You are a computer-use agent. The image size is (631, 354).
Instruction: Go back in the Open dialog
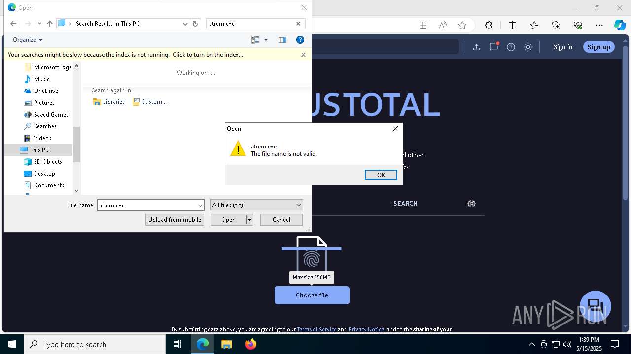[13, 24]
